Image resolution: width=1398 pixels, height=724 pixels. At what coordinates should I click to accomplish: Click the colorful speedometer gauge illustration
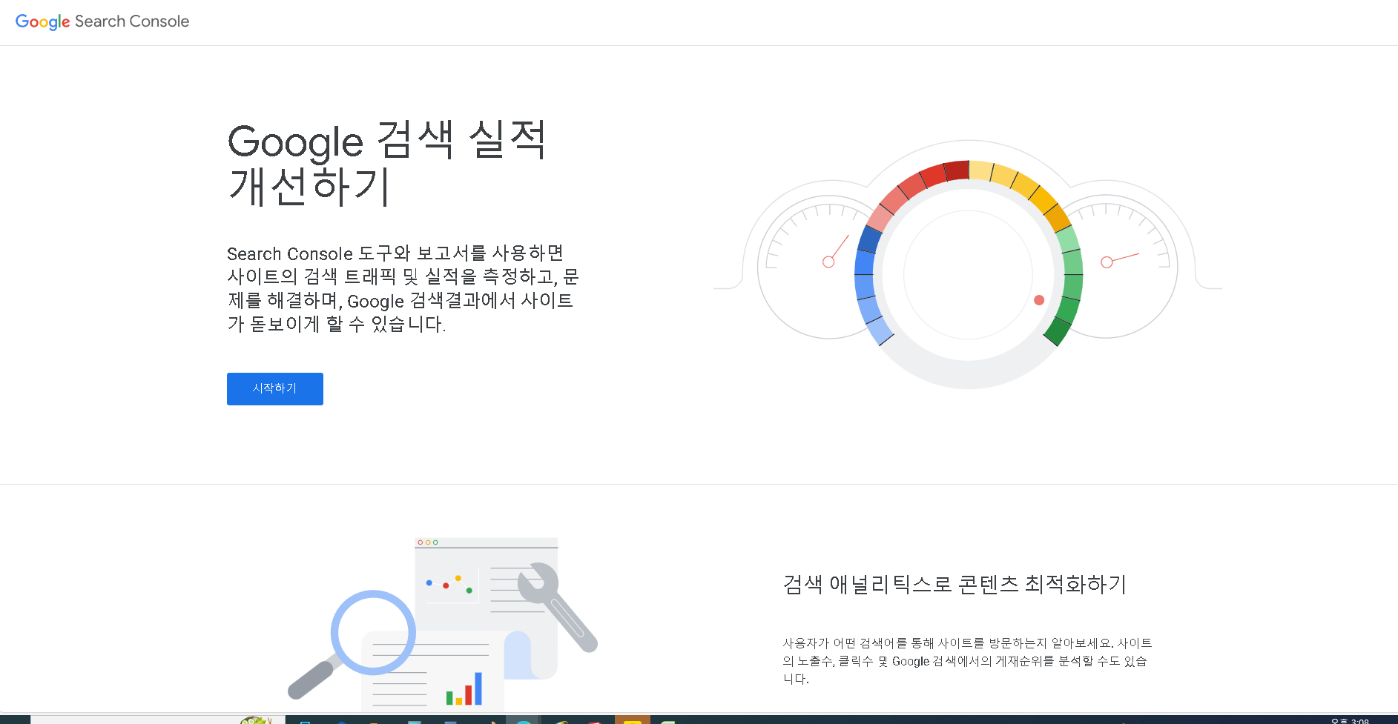coord(968,264)
